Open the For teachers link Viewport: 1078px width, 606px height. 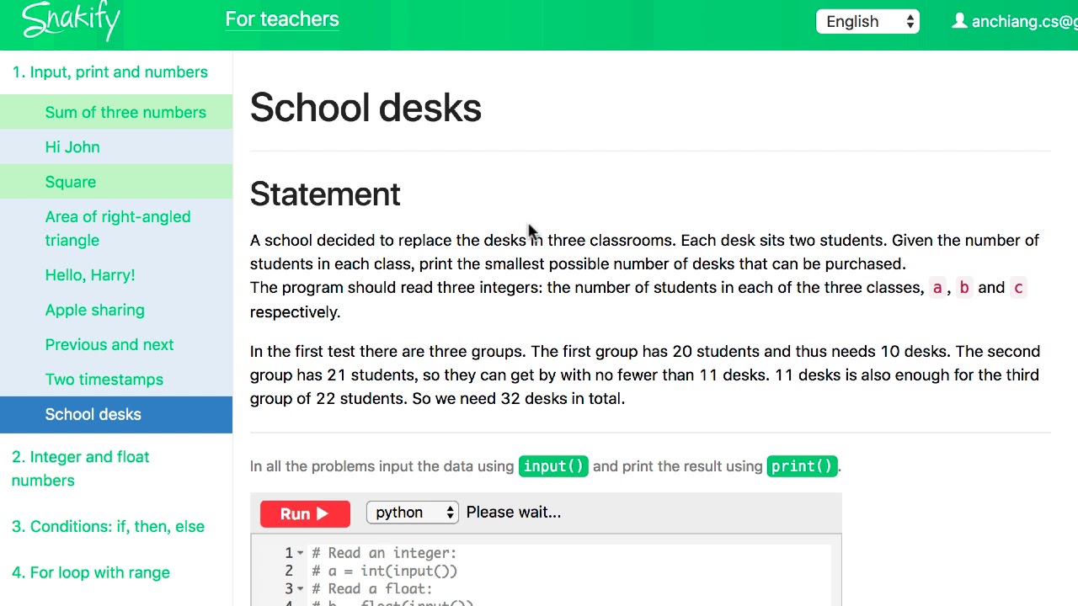coord(282,19)
